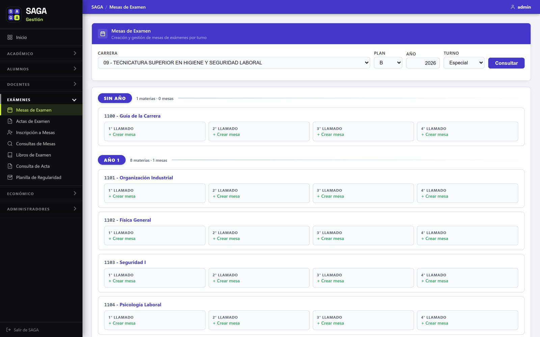This screenshot has height=337, width=540.
Task: Click the Inscripción a Mesas user-plus icon
Action: (10, 132)
